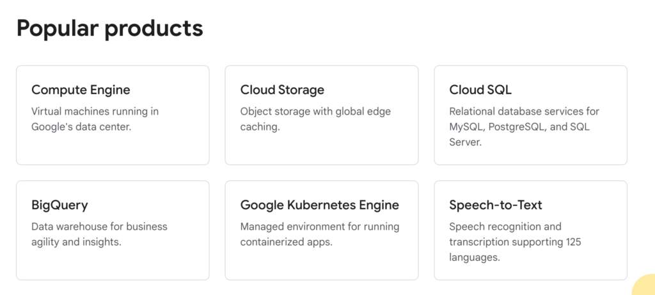
Task: Click the 'transcription supporting 125' text line
Action: 515,242
